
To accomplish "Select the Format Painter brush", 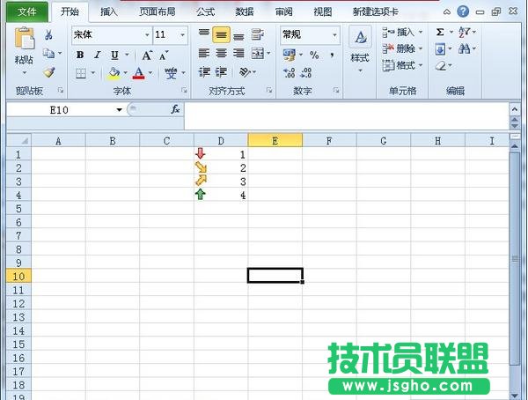I will 49,72.
